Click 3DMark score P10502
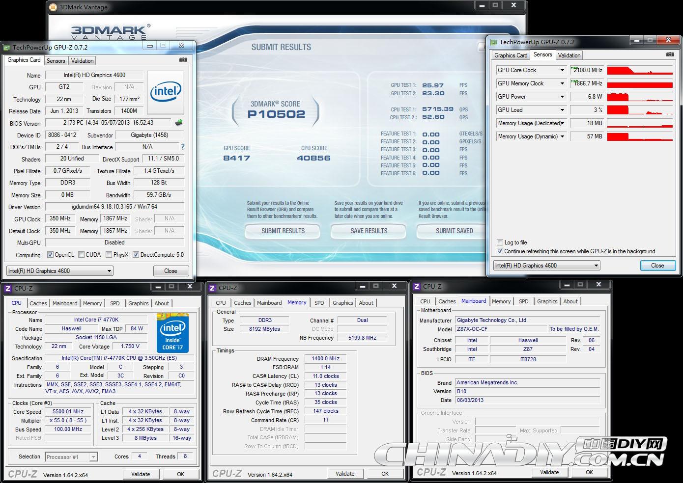 [x=276, y=114]
